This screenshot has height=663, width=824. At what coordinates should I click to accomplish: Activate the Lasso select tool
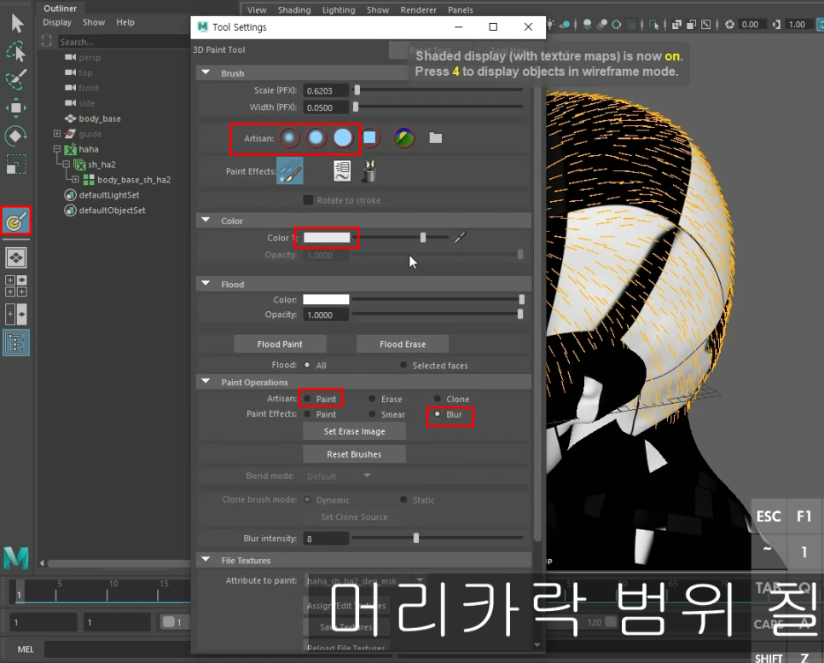pyautogui.click(x=15, y=51)
